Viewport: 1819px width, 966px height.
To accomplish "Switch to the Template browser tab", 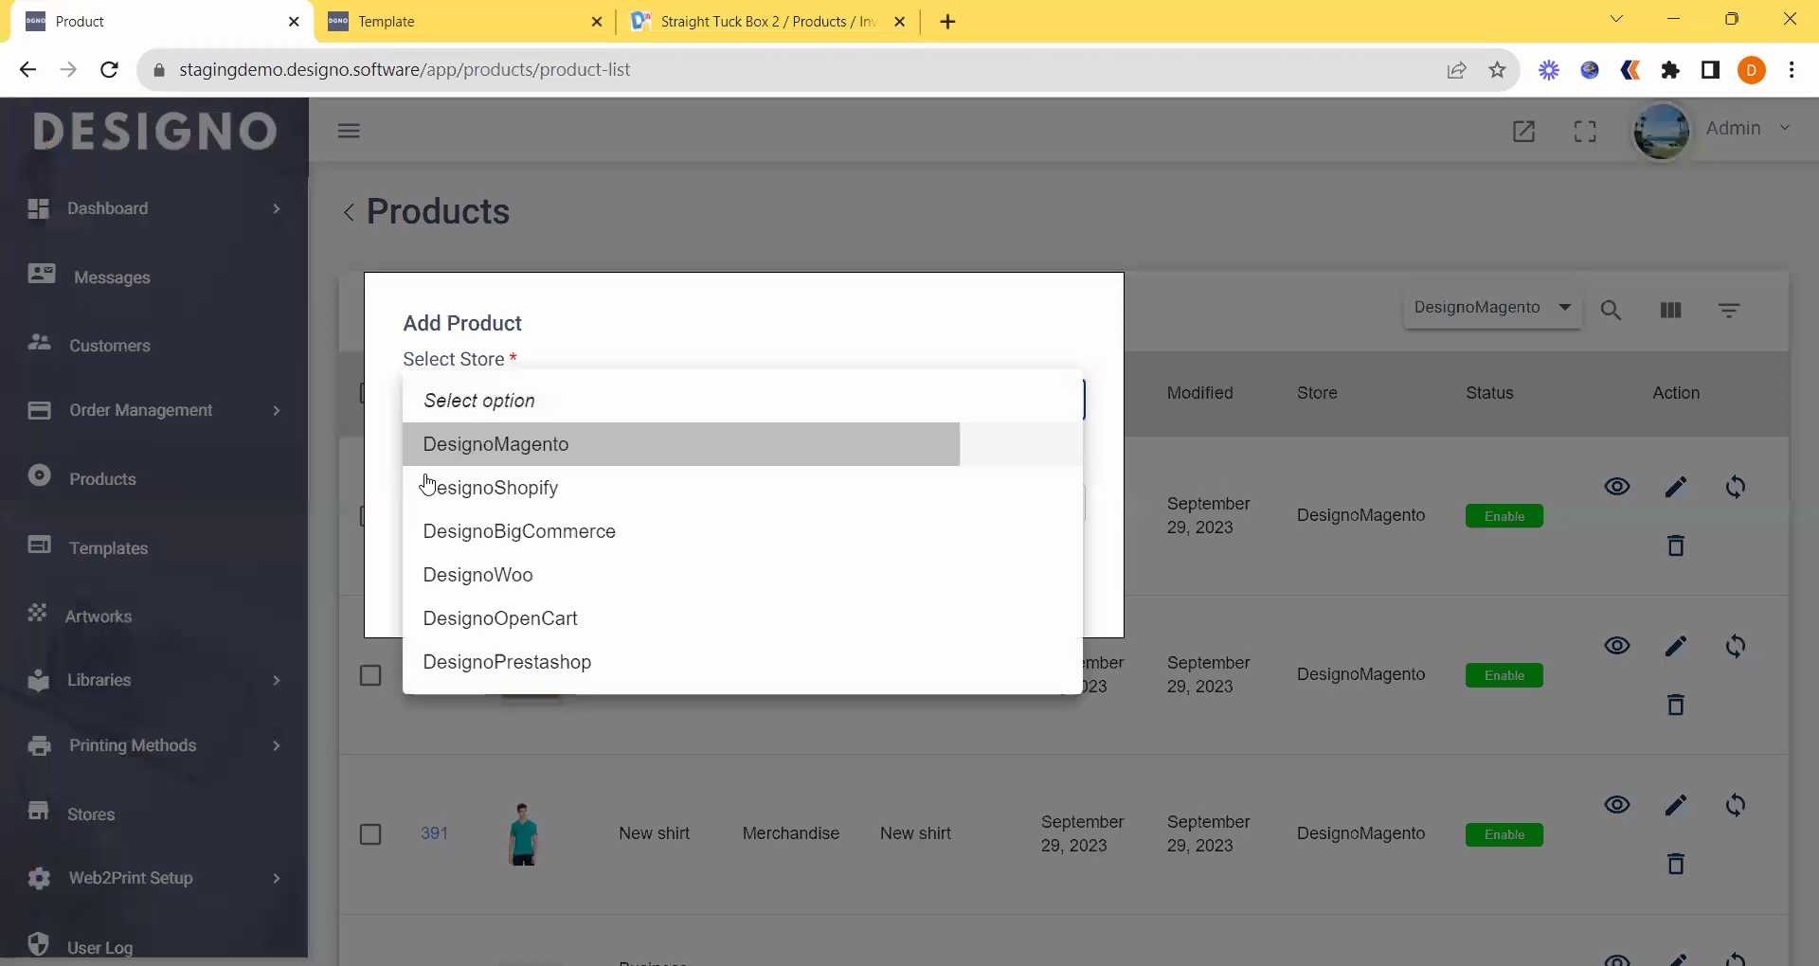I will point(463,21).
